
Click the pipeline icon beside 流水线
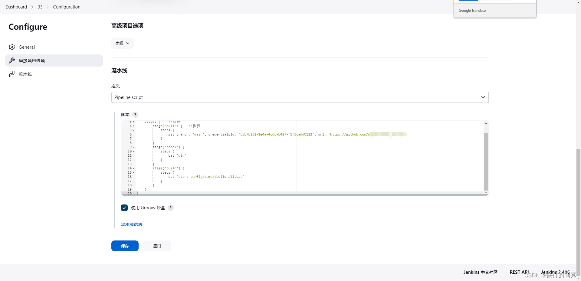12,74
